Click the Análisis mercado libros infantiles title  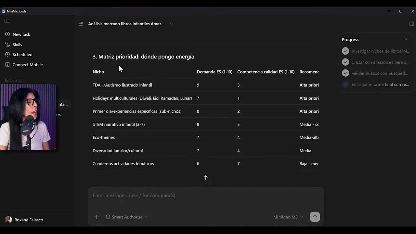click(126, 24)
